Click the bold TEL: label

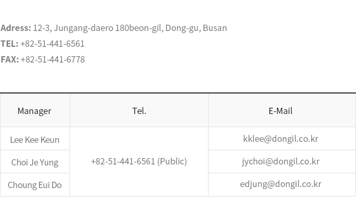9,44
